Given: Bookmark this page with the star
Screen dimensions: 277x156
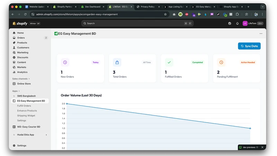Looking at the screenshot, I should click(166, 14).
